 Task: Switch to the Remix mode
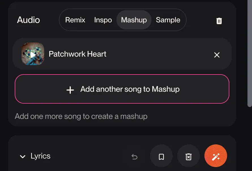pyautogui.click(x=75, y=20)
